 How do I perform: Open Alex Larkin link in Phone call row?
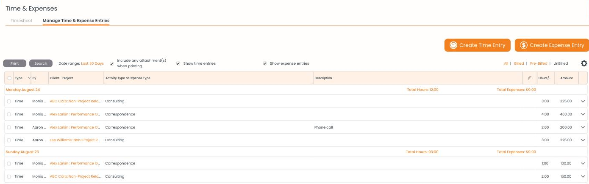(x=75, y=127)
